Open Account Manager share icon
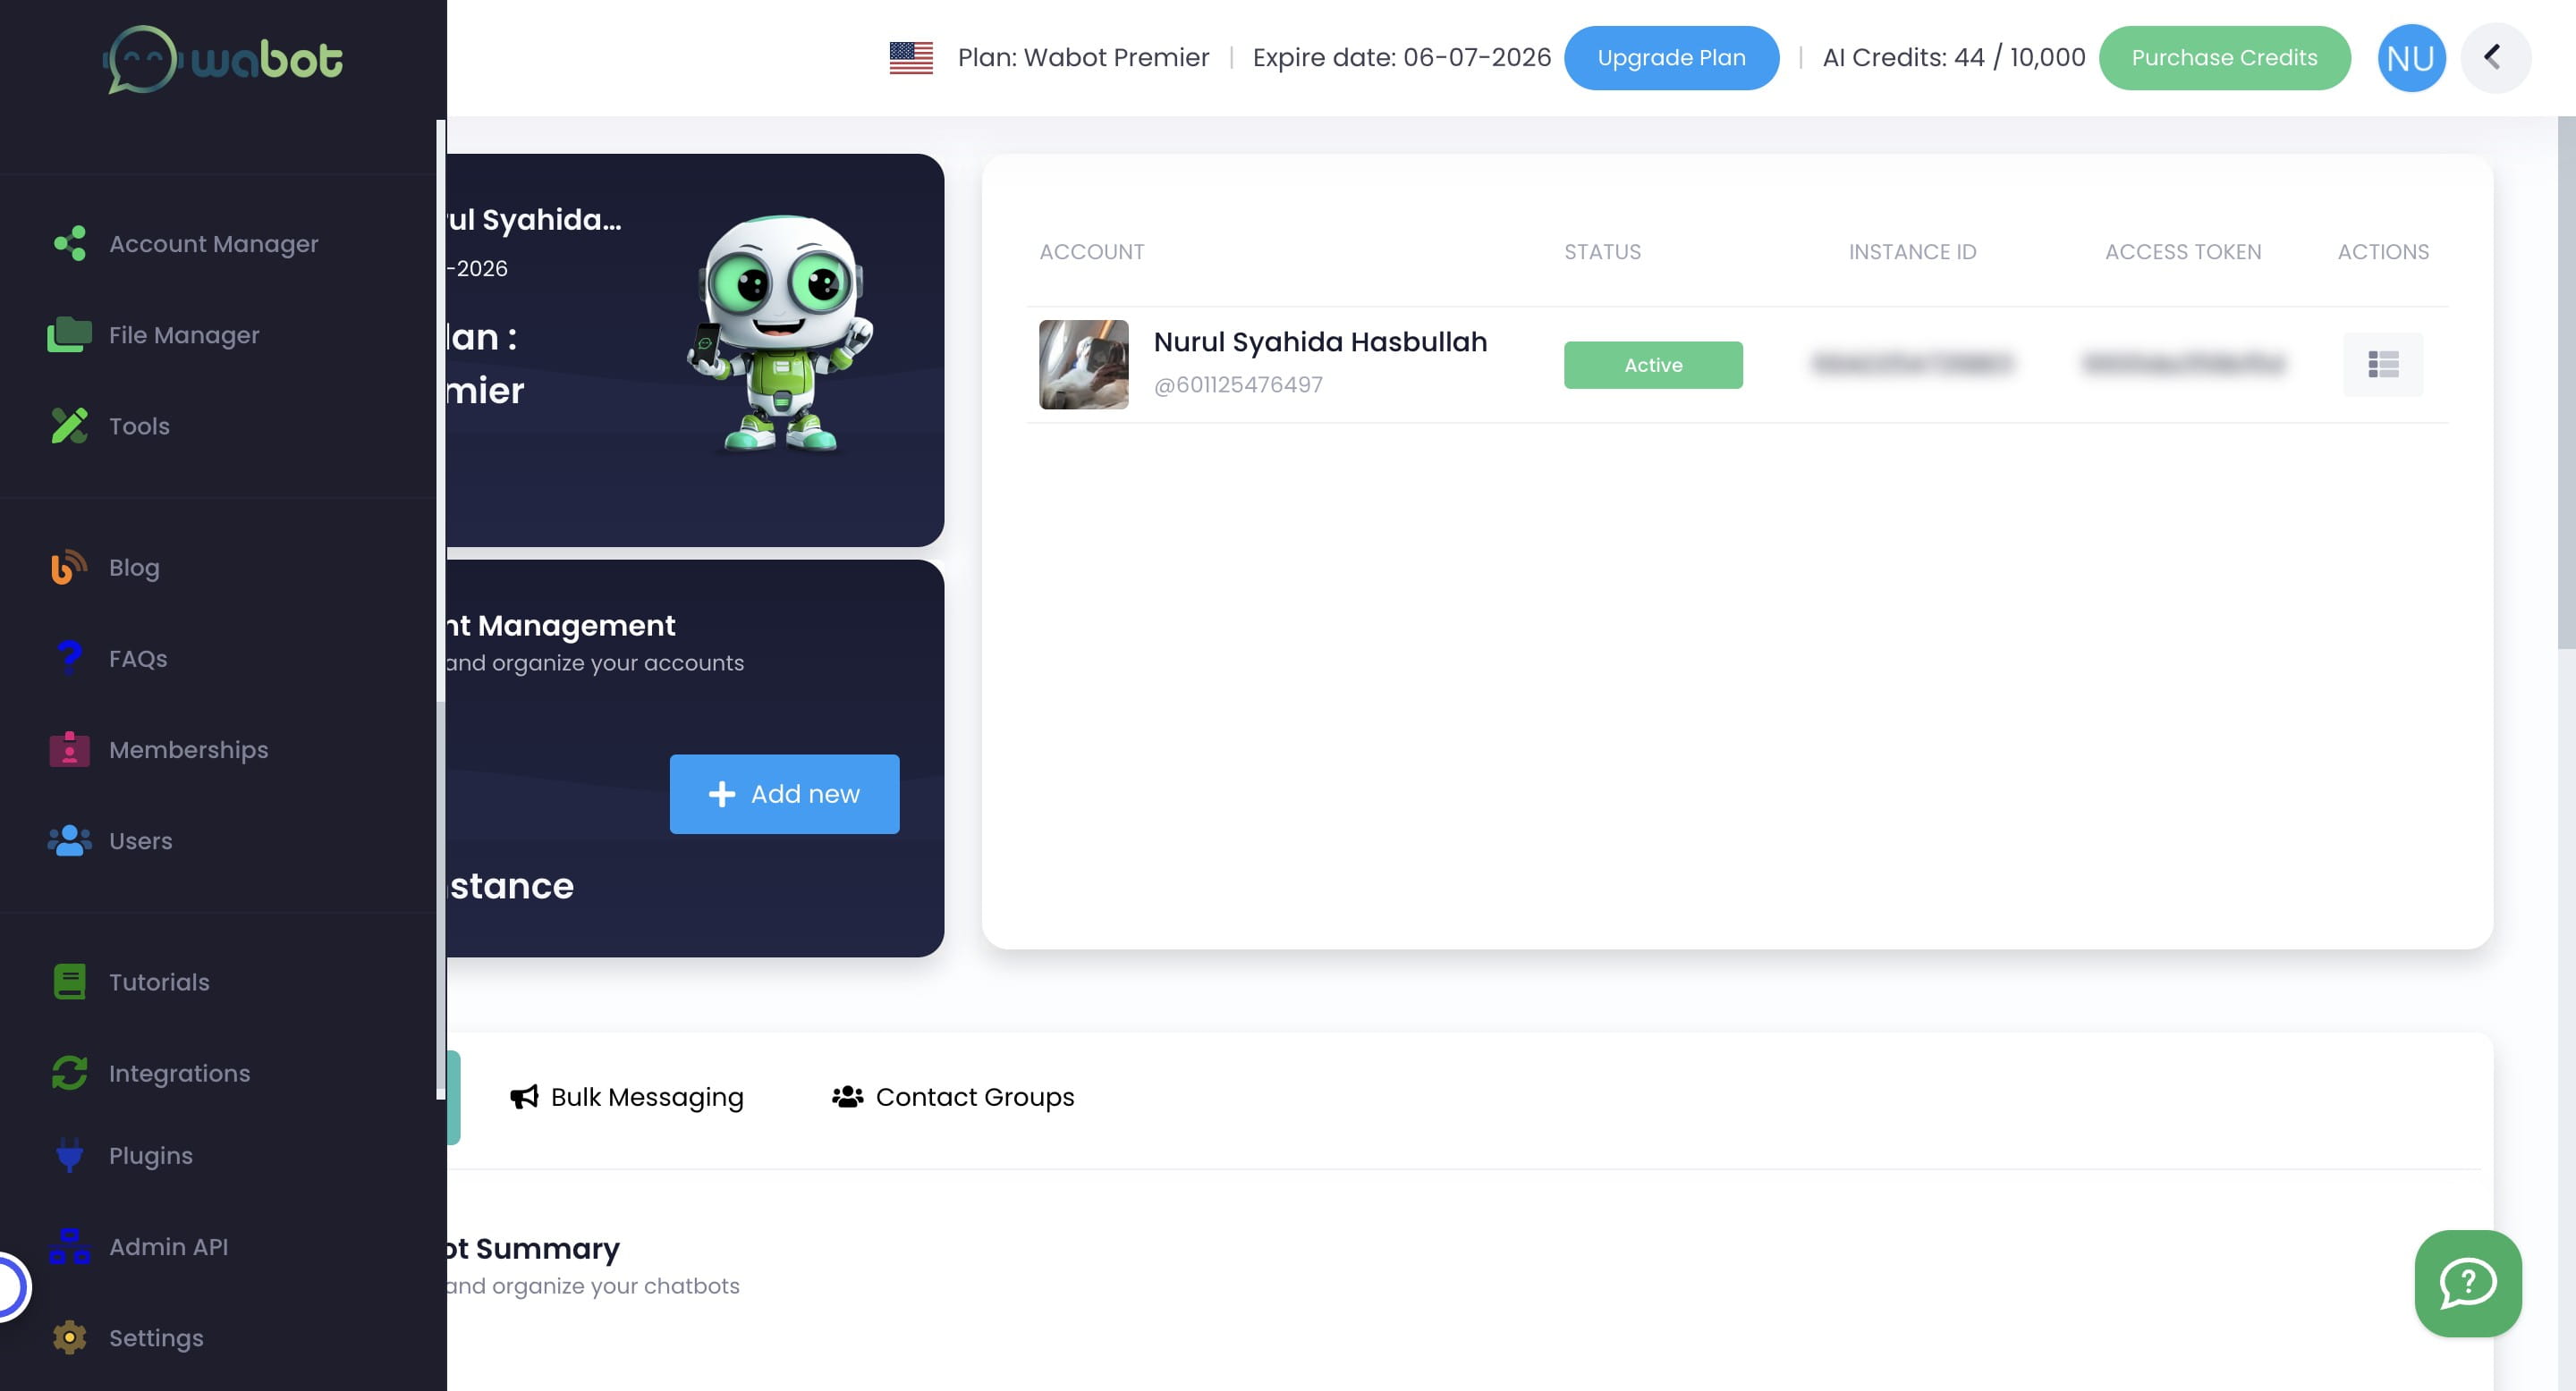2576x1391 pixels. coord(69,244)
